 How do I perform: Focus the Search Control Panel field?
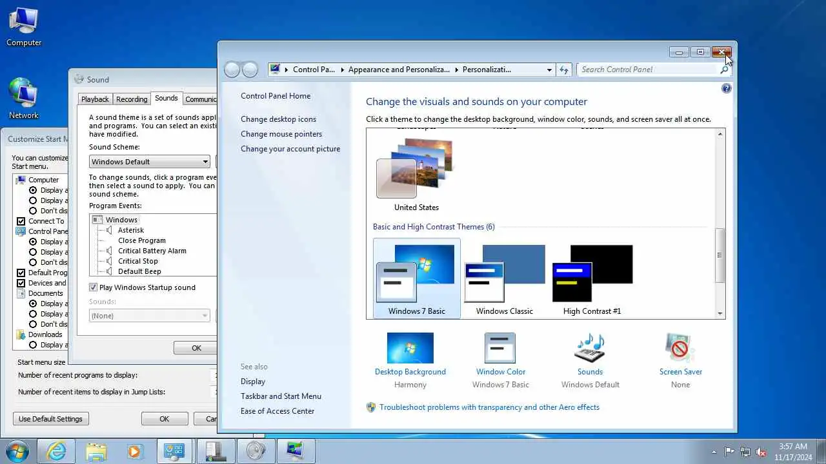649,70
